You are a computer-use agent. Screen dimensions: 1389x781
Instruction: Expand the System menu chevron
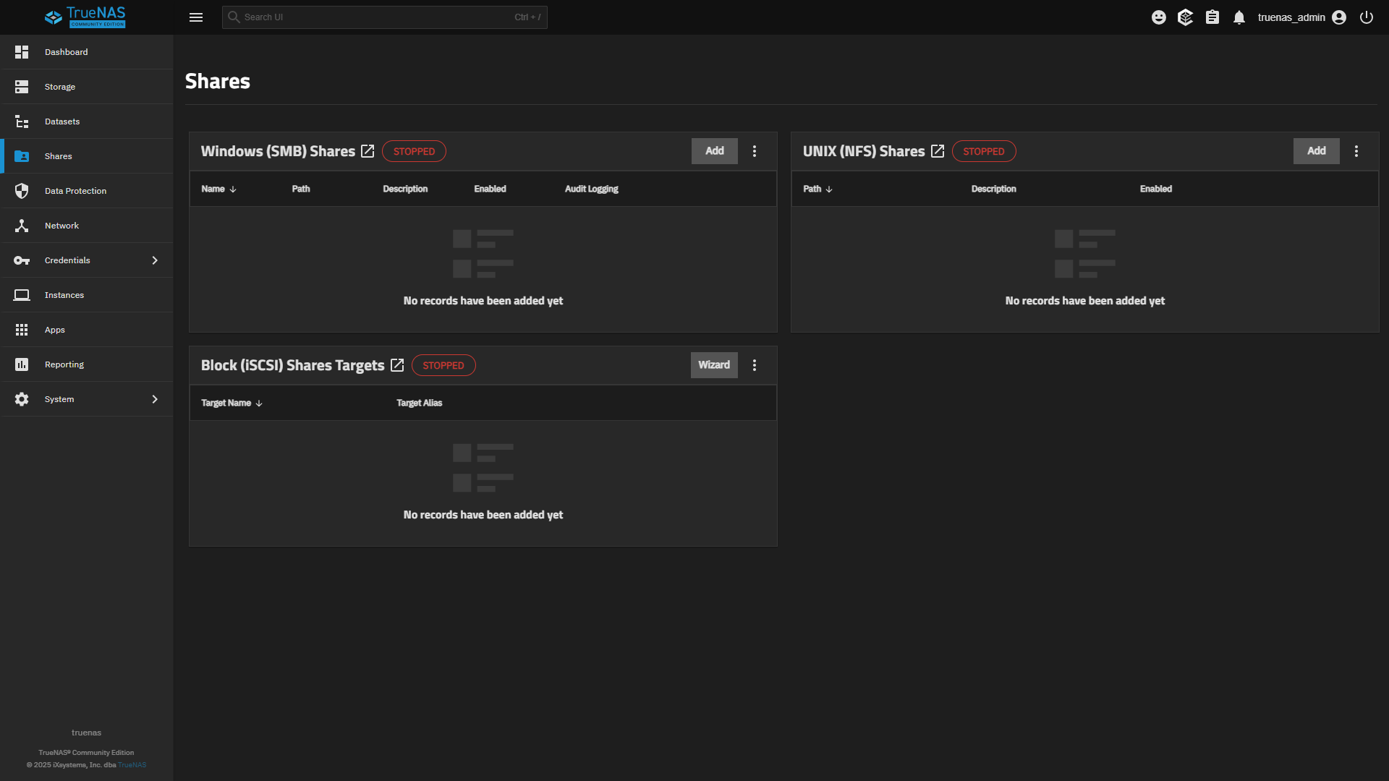click(155, 399)
